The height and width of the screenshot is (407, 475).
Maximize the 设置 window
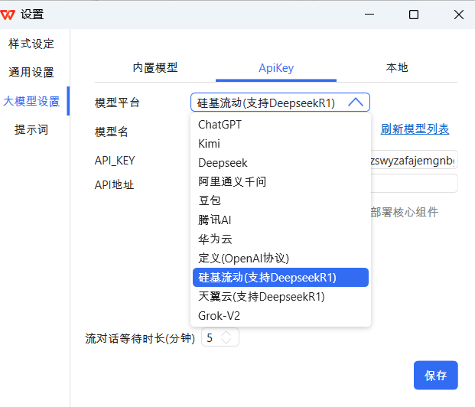tap(414, 15)
